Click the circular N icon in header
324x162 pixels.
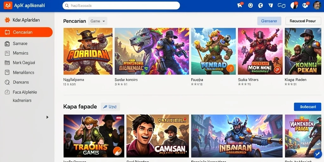(x=251, y=6)
